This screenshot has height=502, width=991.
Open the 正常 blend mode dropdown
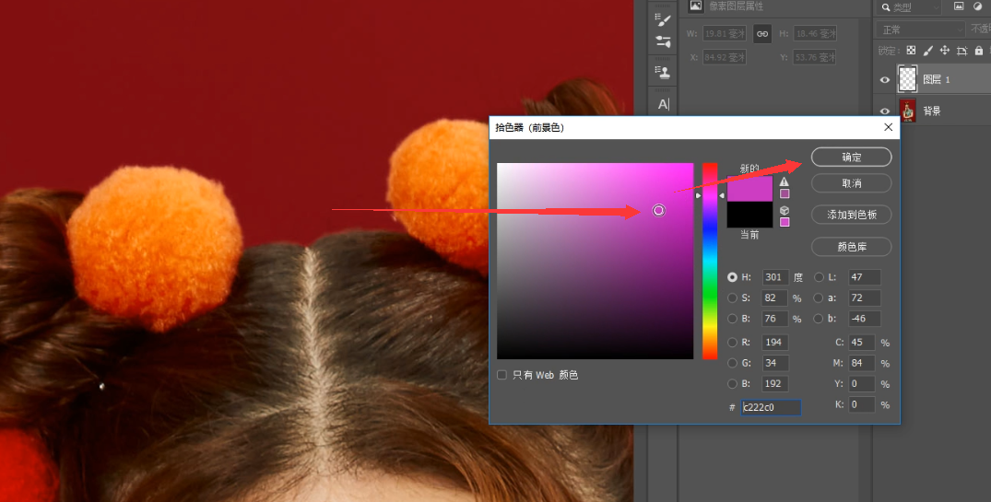pyautogui.click(x=920, y=29)
